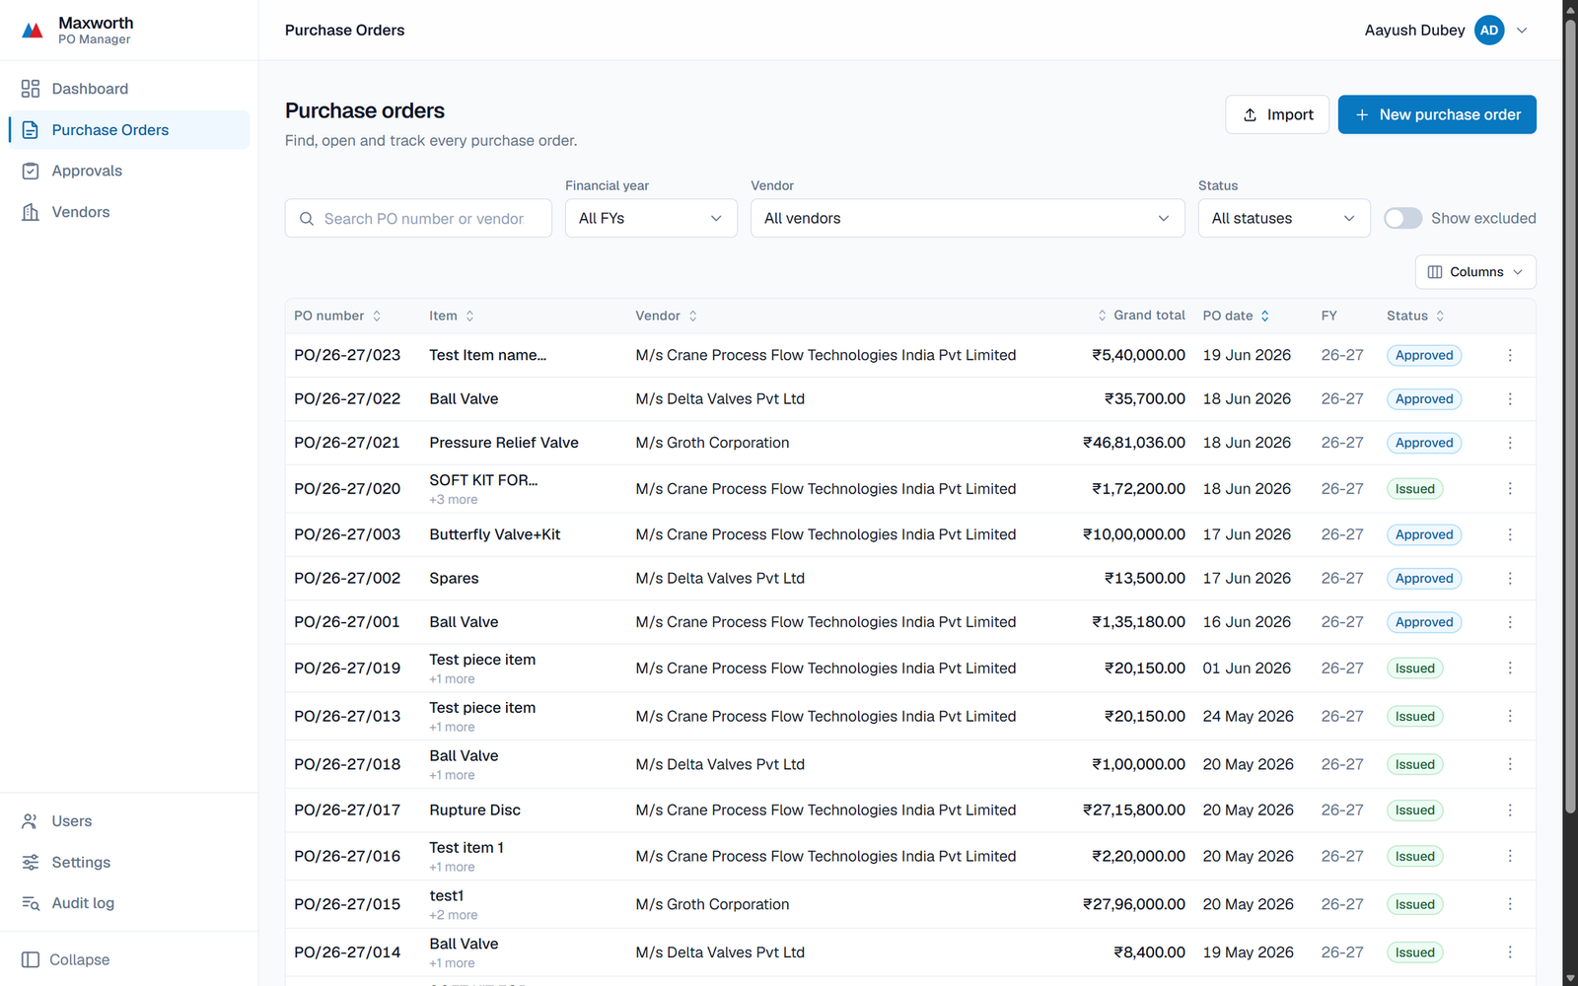The width and height of the screenshot is (1578, 986).
Task: Open purchase order PO/26-27/023
Action: tap(347, 355)
